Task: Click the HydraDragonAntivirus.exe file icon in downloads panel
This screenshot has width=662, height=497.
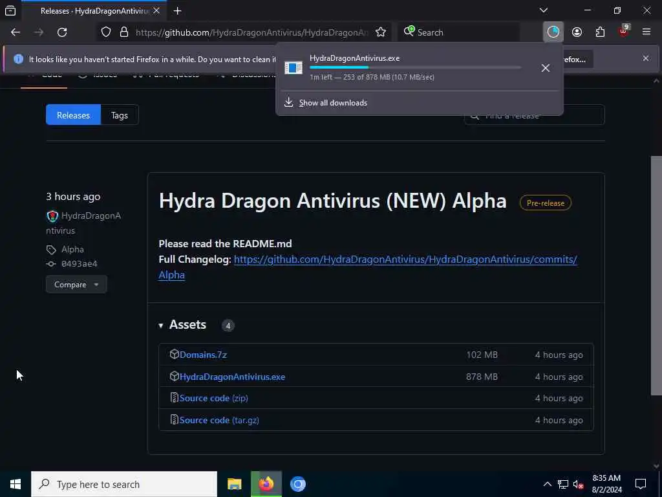Action: point(294,67)
